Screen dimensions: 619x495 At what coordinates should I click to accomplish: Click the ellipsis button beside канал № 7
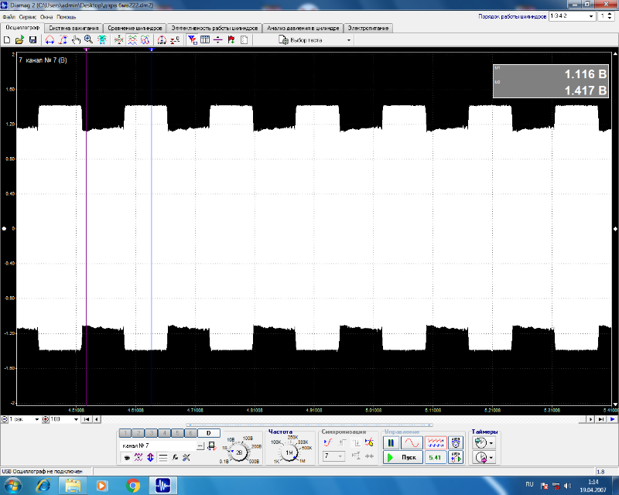click(200, 446)
